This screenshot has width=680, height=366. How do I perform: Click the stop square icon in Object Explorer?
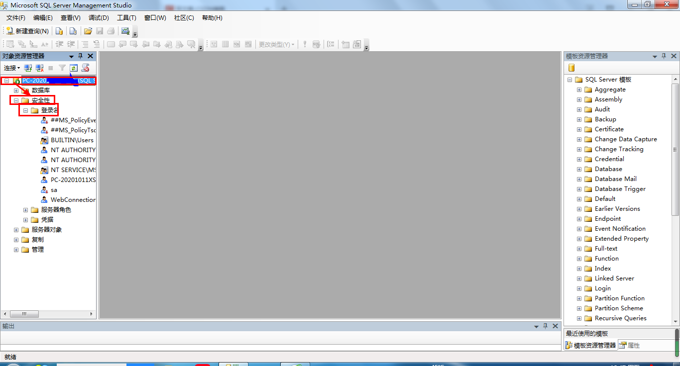point(51,68)
